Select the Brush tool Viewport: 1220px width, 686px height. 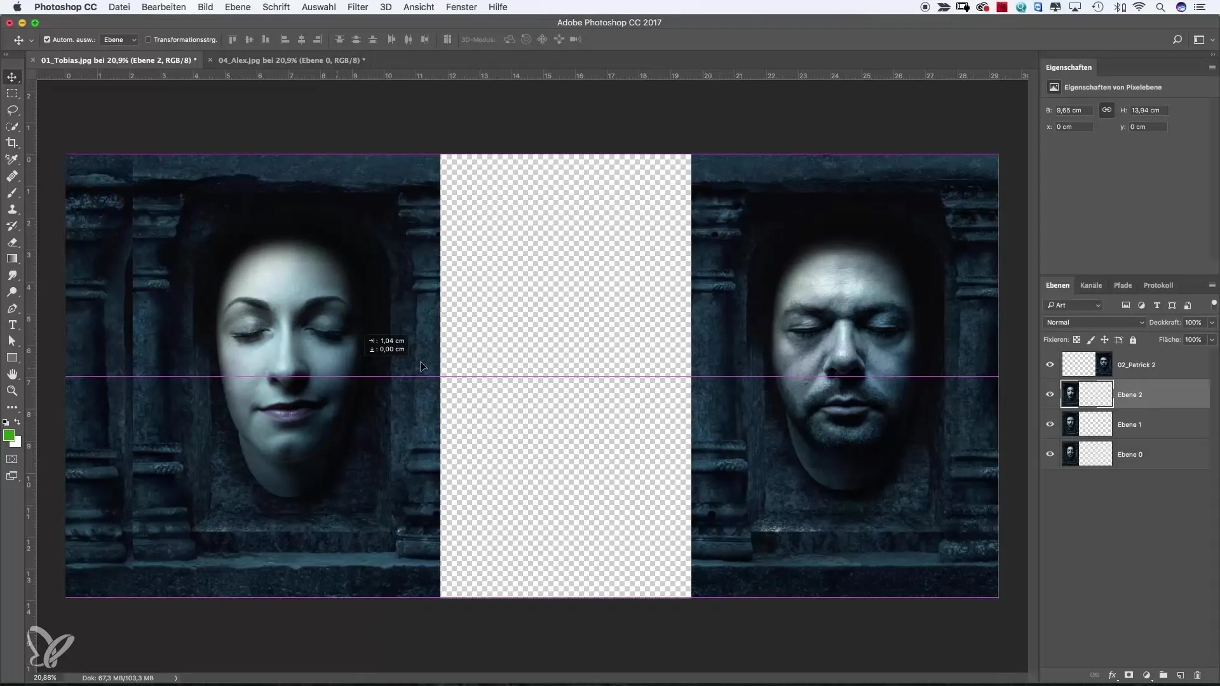[12, 192]
